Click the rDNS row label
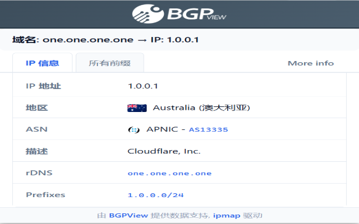 (39, 173)
